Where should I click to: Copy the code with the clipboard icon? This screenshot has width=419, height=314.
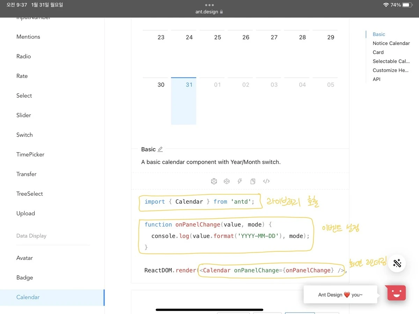(253, 181)
